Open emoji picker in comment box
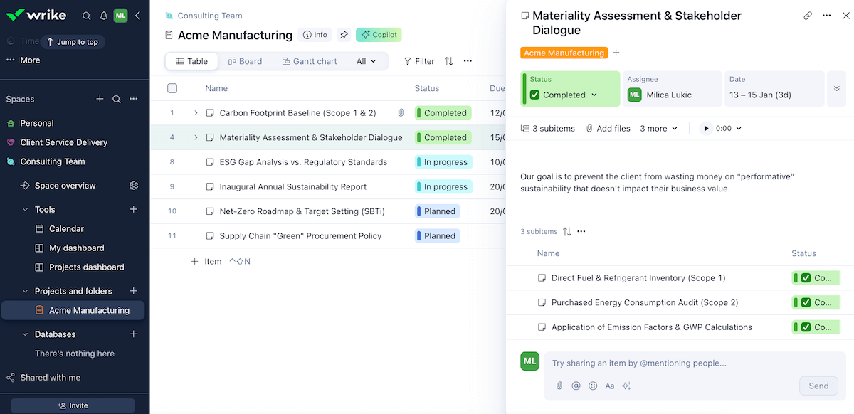The width and height of the screenshot is (854, 414). point(593,386)
